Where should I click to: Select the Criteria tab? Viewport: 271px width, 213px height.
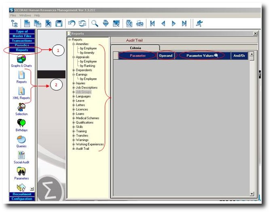[x=135, y=48]
